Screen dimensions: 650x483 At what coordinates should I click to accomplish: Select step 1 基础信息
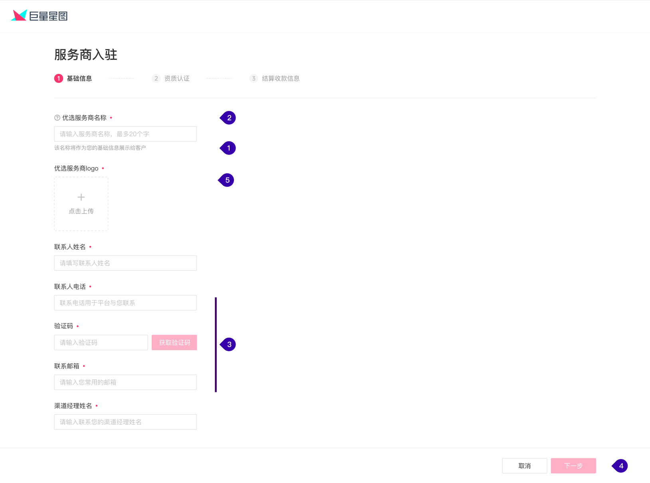73,78
